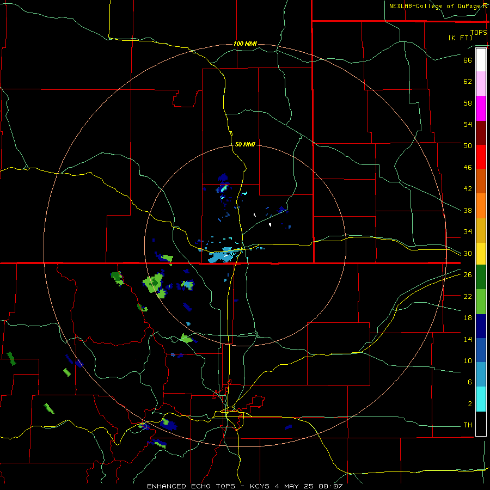Click the '[K FT]' units label
Viewport: 490px width, 490px height.
[460, 38]
